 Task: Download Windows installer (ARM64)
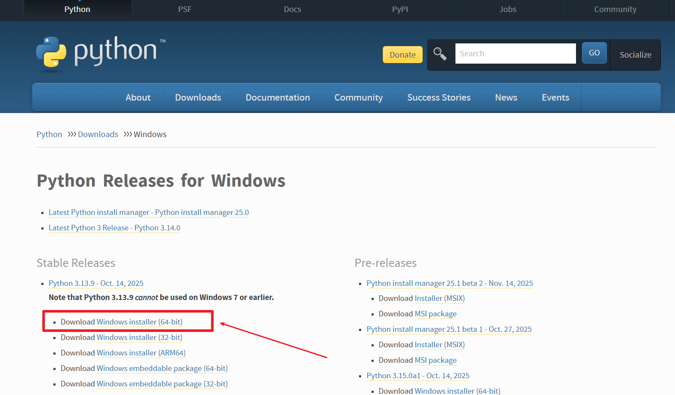click(141, 353)
